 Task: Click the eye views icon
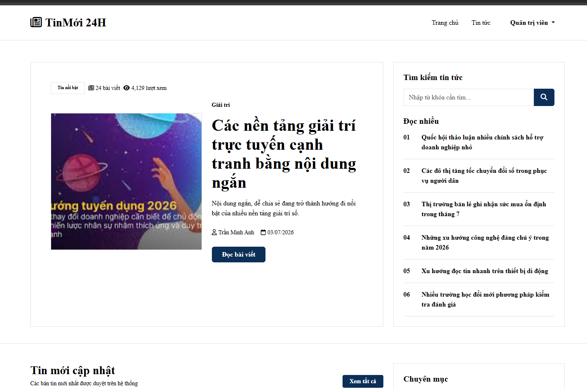(127, 88)
